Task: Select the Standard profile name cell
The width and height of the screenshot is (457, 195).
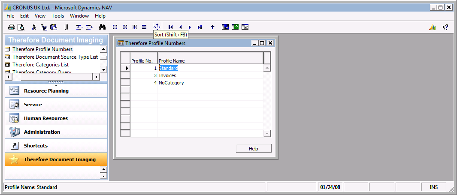Action: (210, 68)
